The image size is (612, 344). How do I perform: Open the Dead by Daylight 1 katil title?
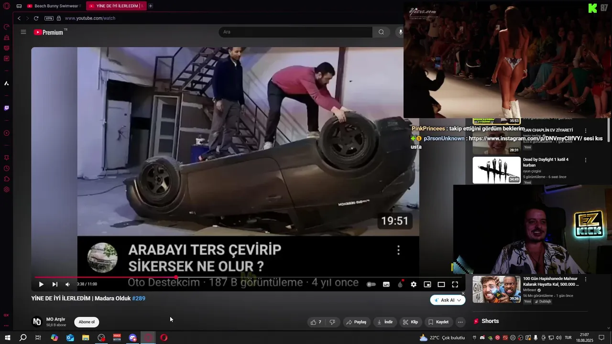(546, 162)
